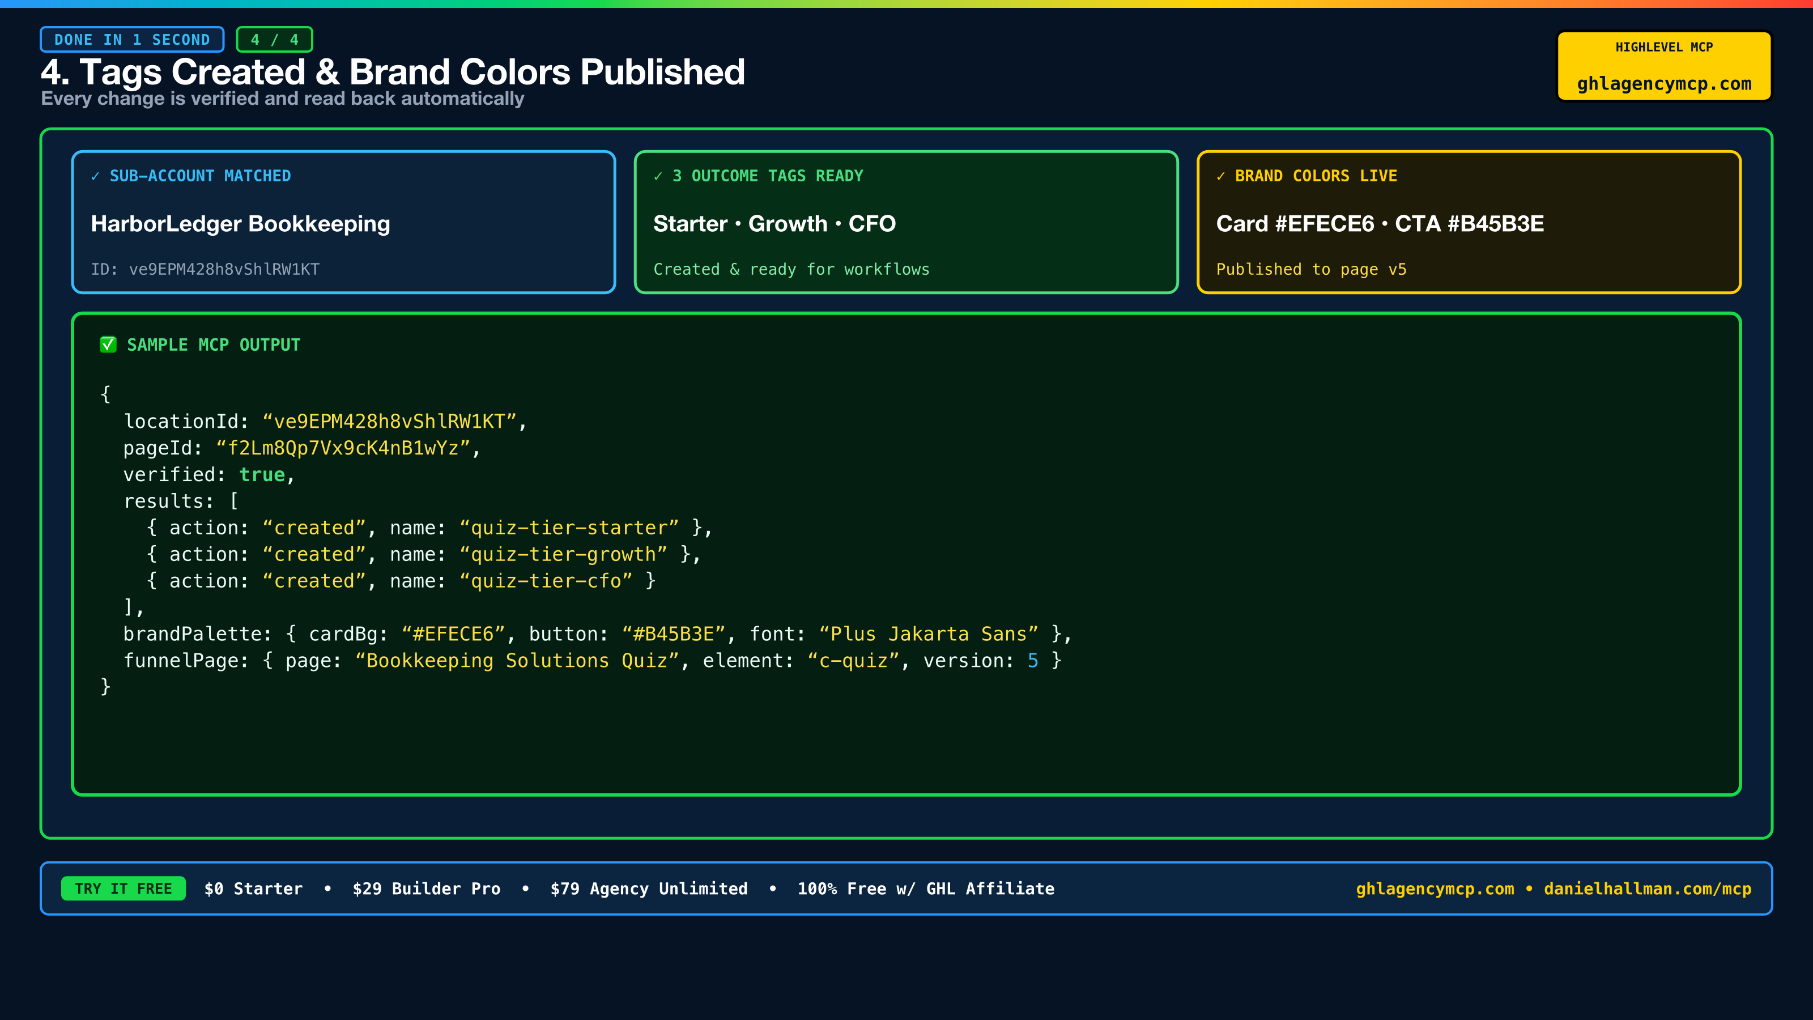The width and height of the screenshot is (1813, 1020).
Task: Click the subtitle about changes verified automatically
Action: click(x=282, y=99)
